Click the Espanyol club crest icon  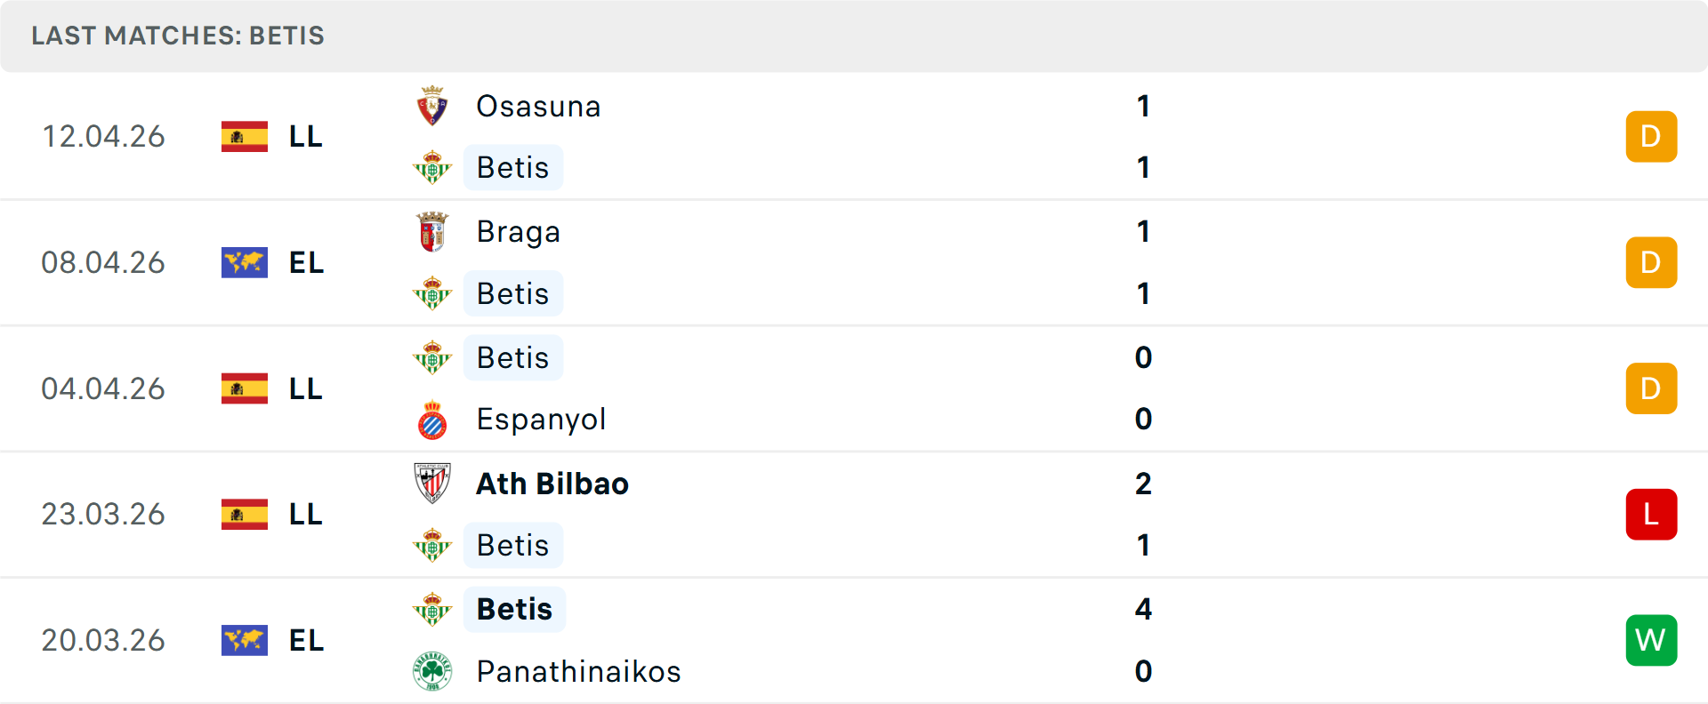[x=432, y=420]
